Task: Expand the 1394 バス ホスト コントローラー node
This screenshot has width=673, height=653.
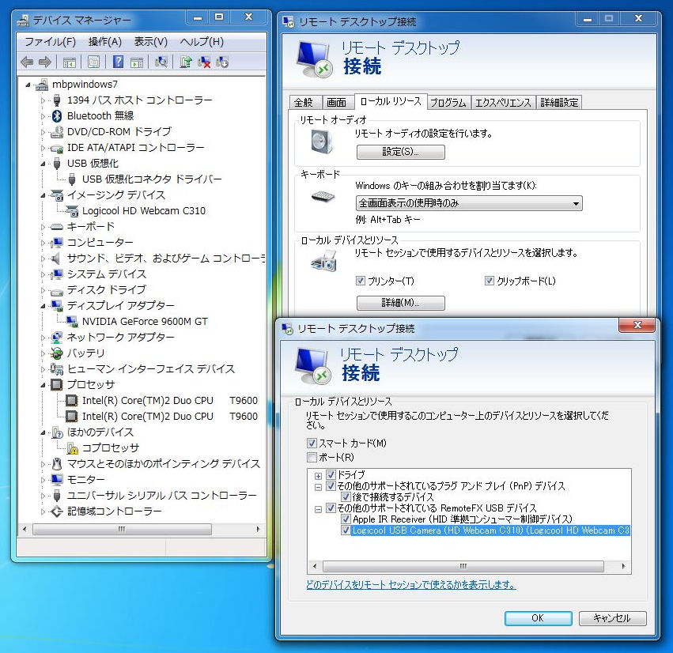Action: (43, 100)
